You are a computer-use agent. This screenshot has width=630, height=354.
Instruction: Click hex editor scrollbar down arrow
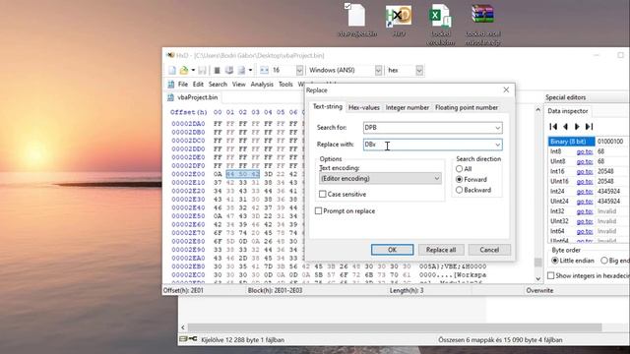(538, 279)
